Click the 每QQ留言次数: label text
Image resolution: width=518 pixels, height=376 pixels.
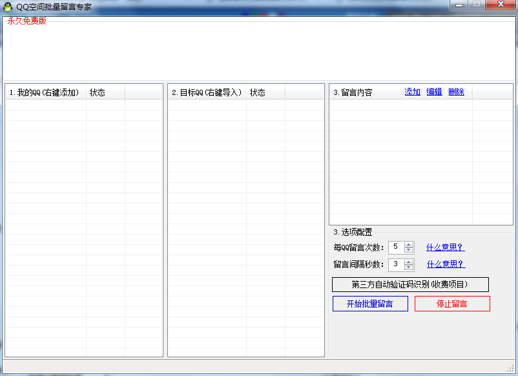point(358,247)
